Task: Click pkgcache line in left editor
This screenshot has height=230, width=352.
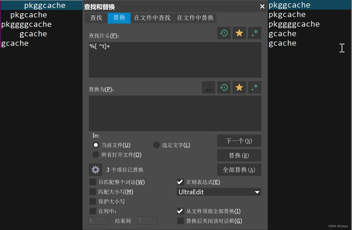Action: (x=29, y=15)
